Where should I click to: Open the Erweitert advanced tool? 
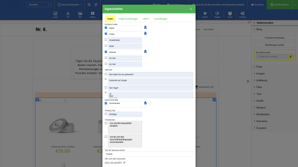click(243, 14)
